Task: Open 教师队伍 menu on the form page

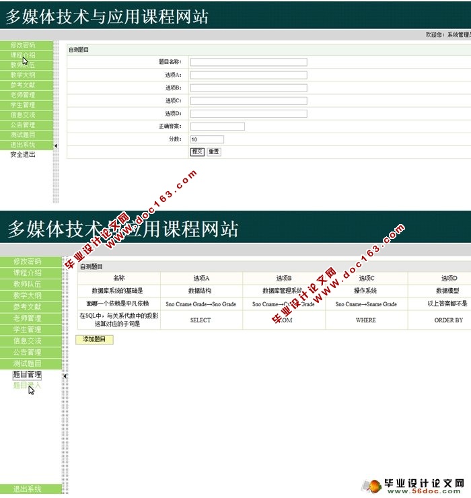Action: [26, 65]
